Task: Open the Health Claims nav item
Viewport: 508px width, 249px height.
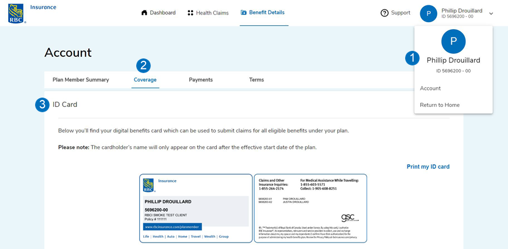Action: click(208, 13)
